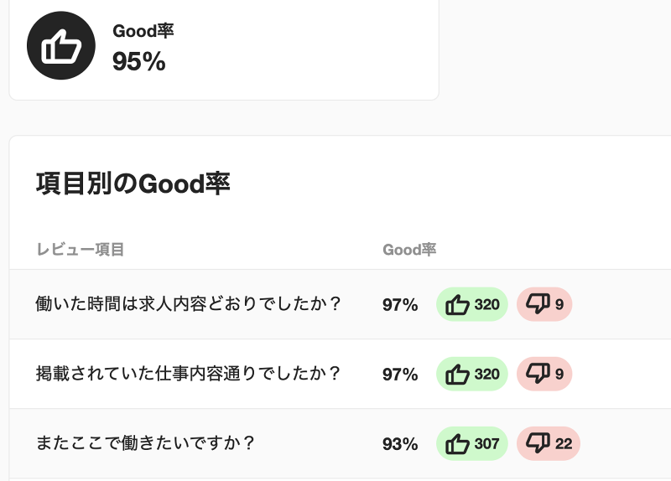Click the overall 95% Good率 value
This screenshot has width=671, height=481.
[139, 61]
